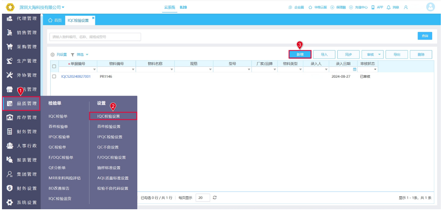Choose 8D改善报告 menu entry
Image resolution: width=444 pixels, height=212 pixels.
coord(59,188)
